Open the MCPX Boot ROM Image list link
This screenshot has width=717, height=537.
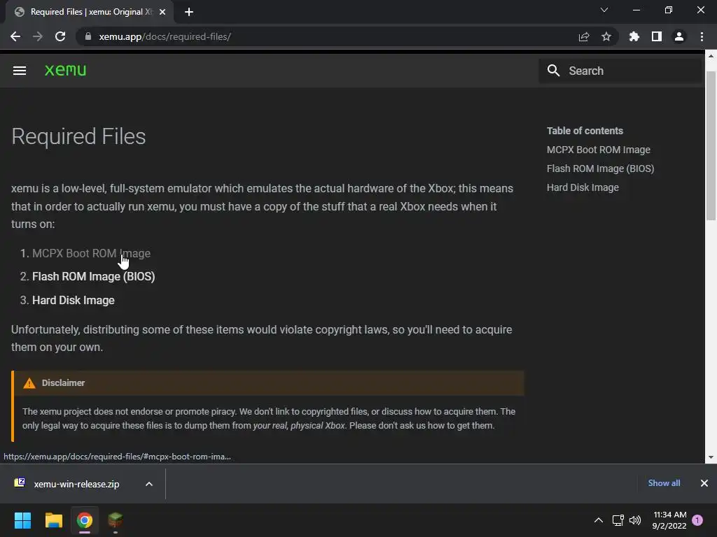[91, 253]
